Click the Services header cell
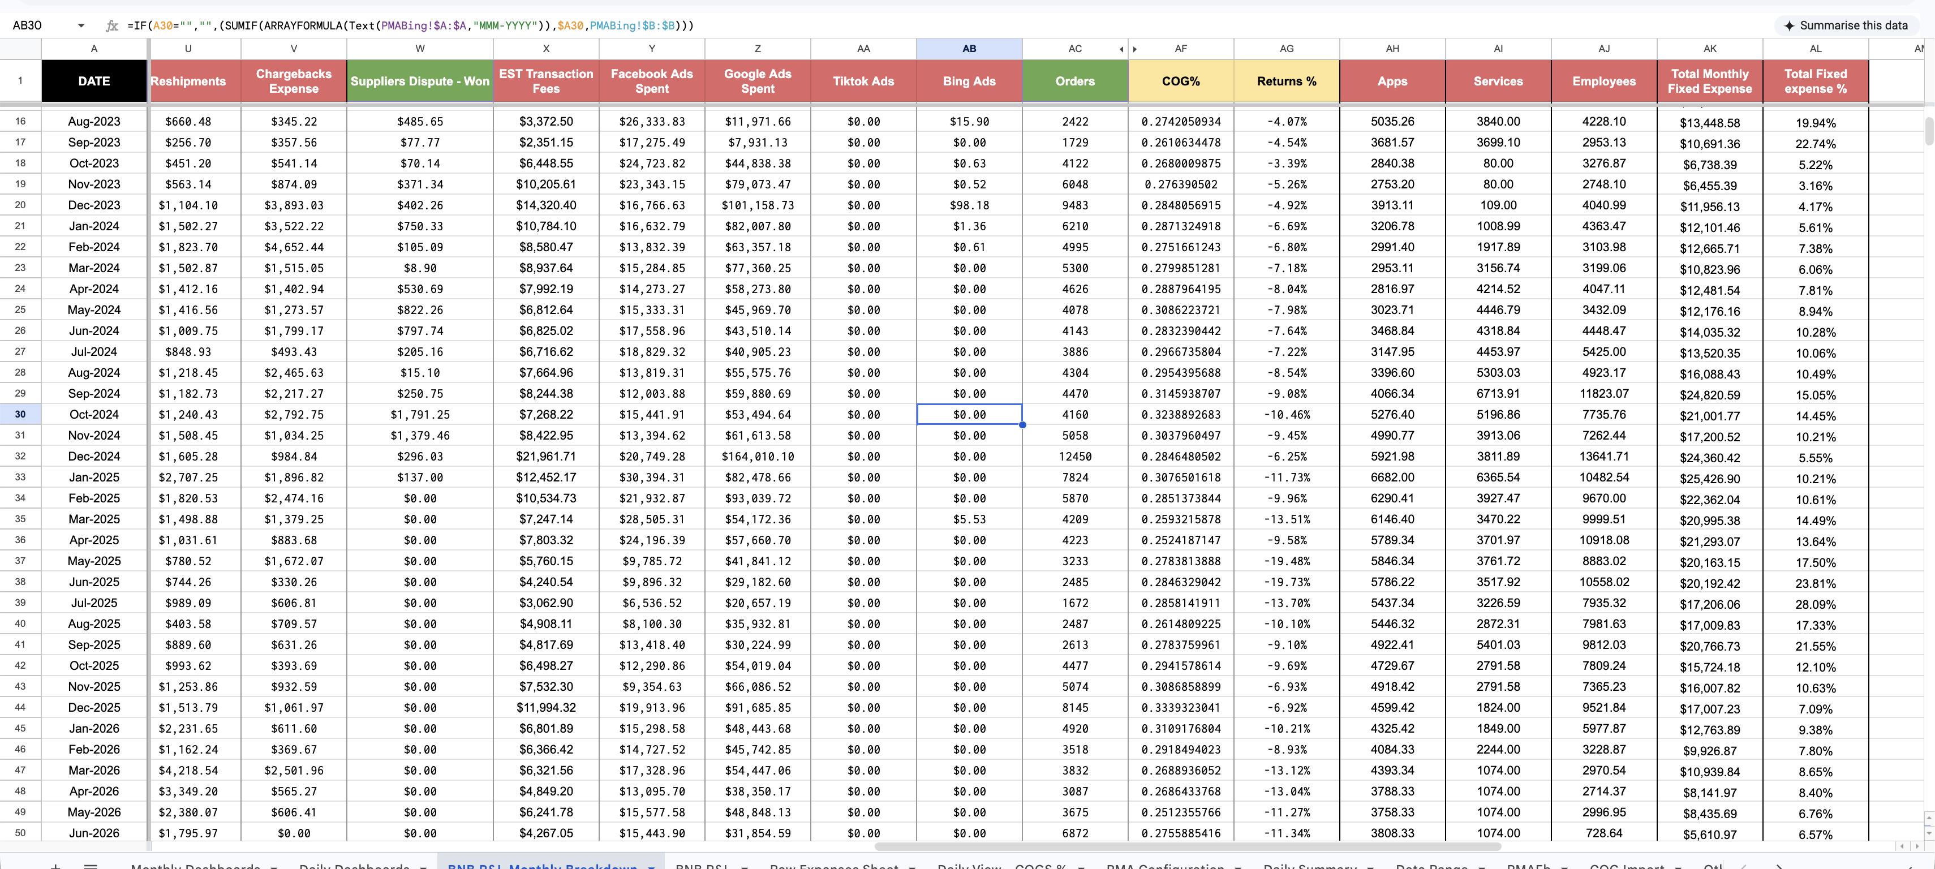This screenshot has width=1935, height=869. click(1499, 81)
